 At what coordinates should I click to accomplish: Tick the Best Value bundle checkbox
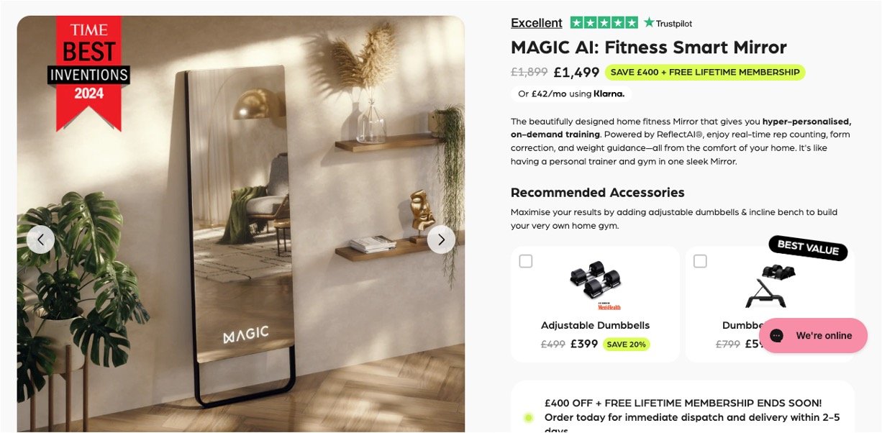(700, 261)
